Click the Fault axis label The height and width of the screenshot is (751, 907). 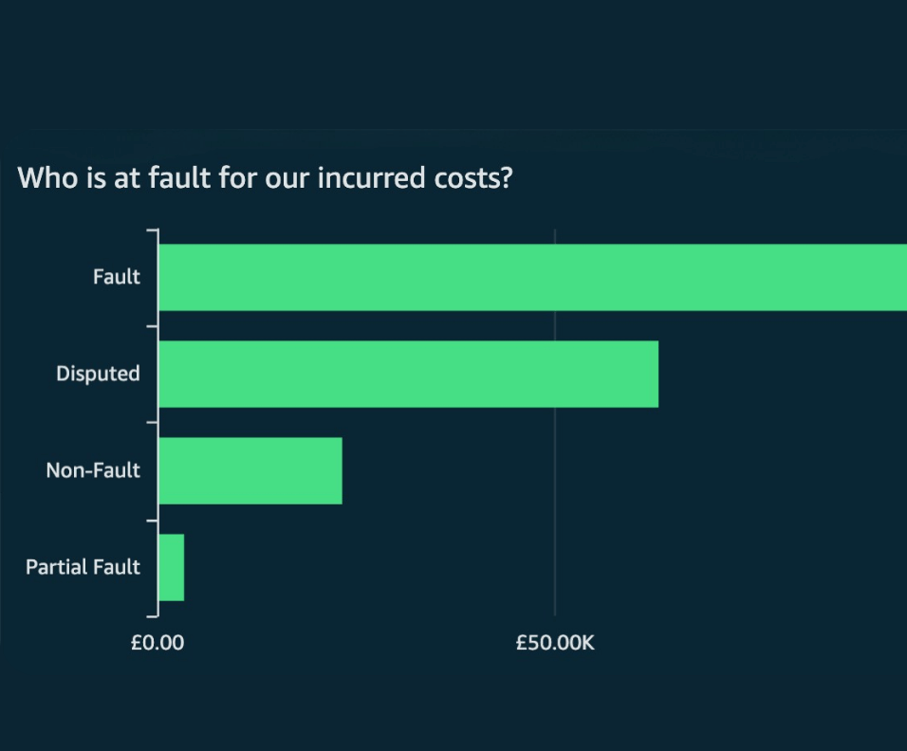[x=116, y=277]
